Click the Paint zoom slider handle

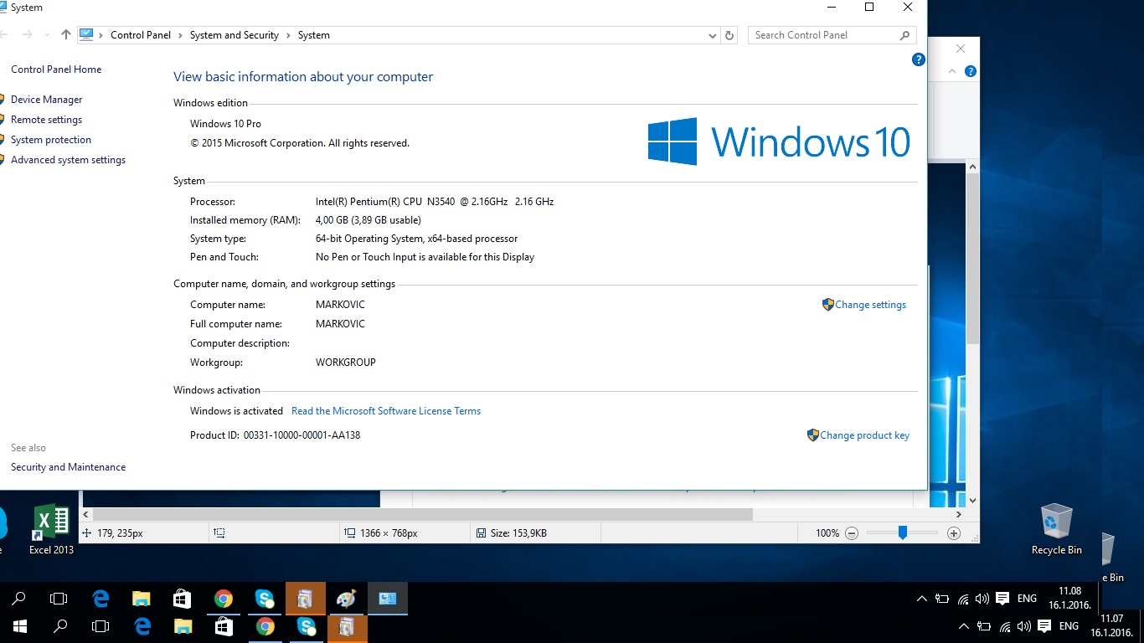(x=902, y=532)
